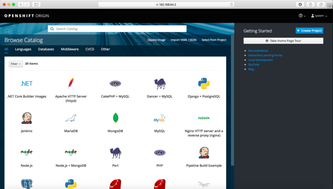Click the 'Jenkins' label text

point(27,131)
